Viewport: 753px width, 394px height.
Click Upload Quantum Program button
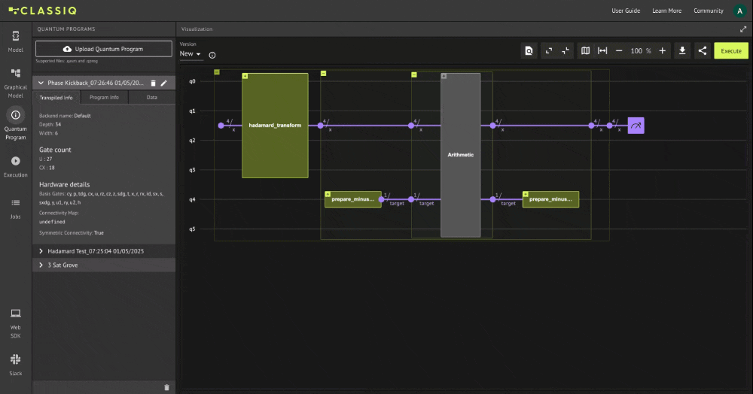click(104, 49)
